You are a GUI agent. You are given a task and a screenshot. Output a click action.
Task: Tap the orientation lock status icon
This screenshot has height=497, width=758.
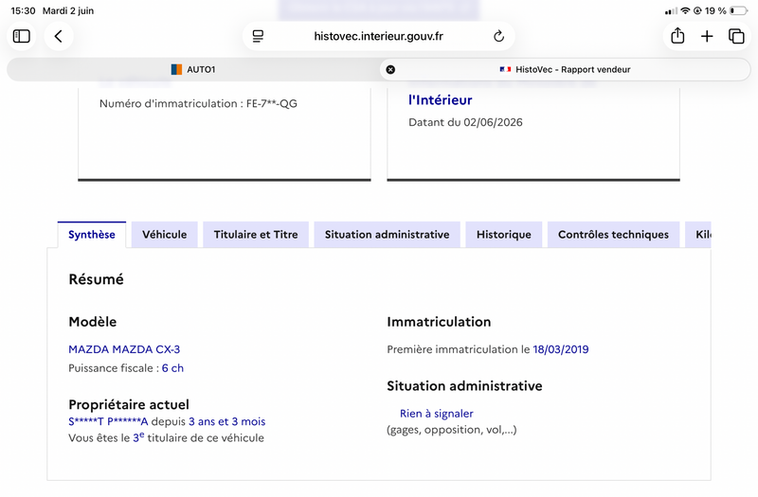pyautogui.click(x=697, y=10)
